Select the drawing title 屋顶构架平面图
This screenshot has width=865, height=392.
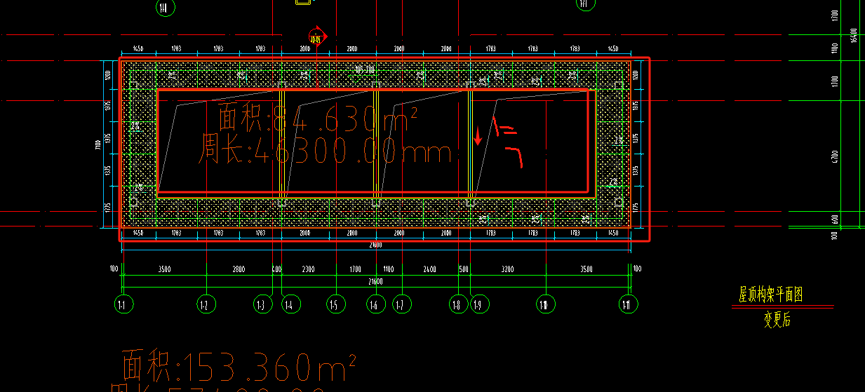[x=770, y=295]
